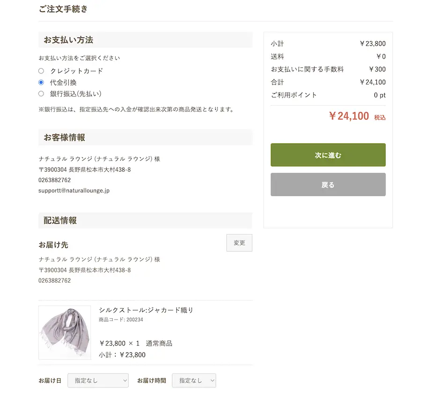Click the 商品コード: 200234 text
This screenshot has height=394, width=440.
click(121, 320)
